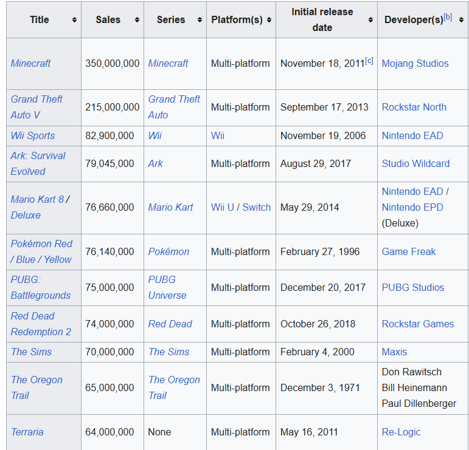Open the Minecraft series link
The height and width of the screenshot is (450, 469).
pyautogui.click(x=168, y=63)
